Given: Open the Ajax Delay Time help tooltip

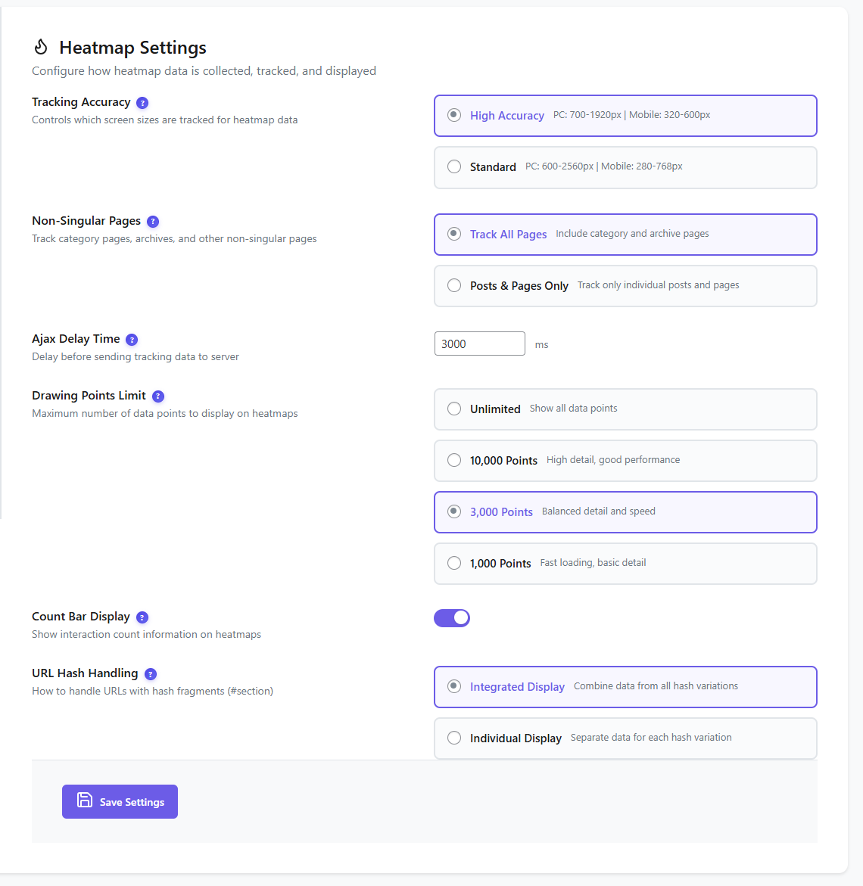Looking at the screenshot, I should [132, 340].
